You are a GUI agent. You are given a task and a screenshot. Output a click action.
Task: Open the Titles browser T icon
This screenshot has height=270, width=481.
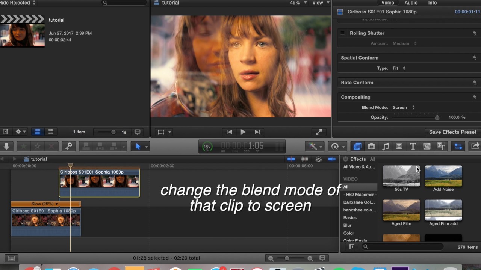[x=413, y=147]
